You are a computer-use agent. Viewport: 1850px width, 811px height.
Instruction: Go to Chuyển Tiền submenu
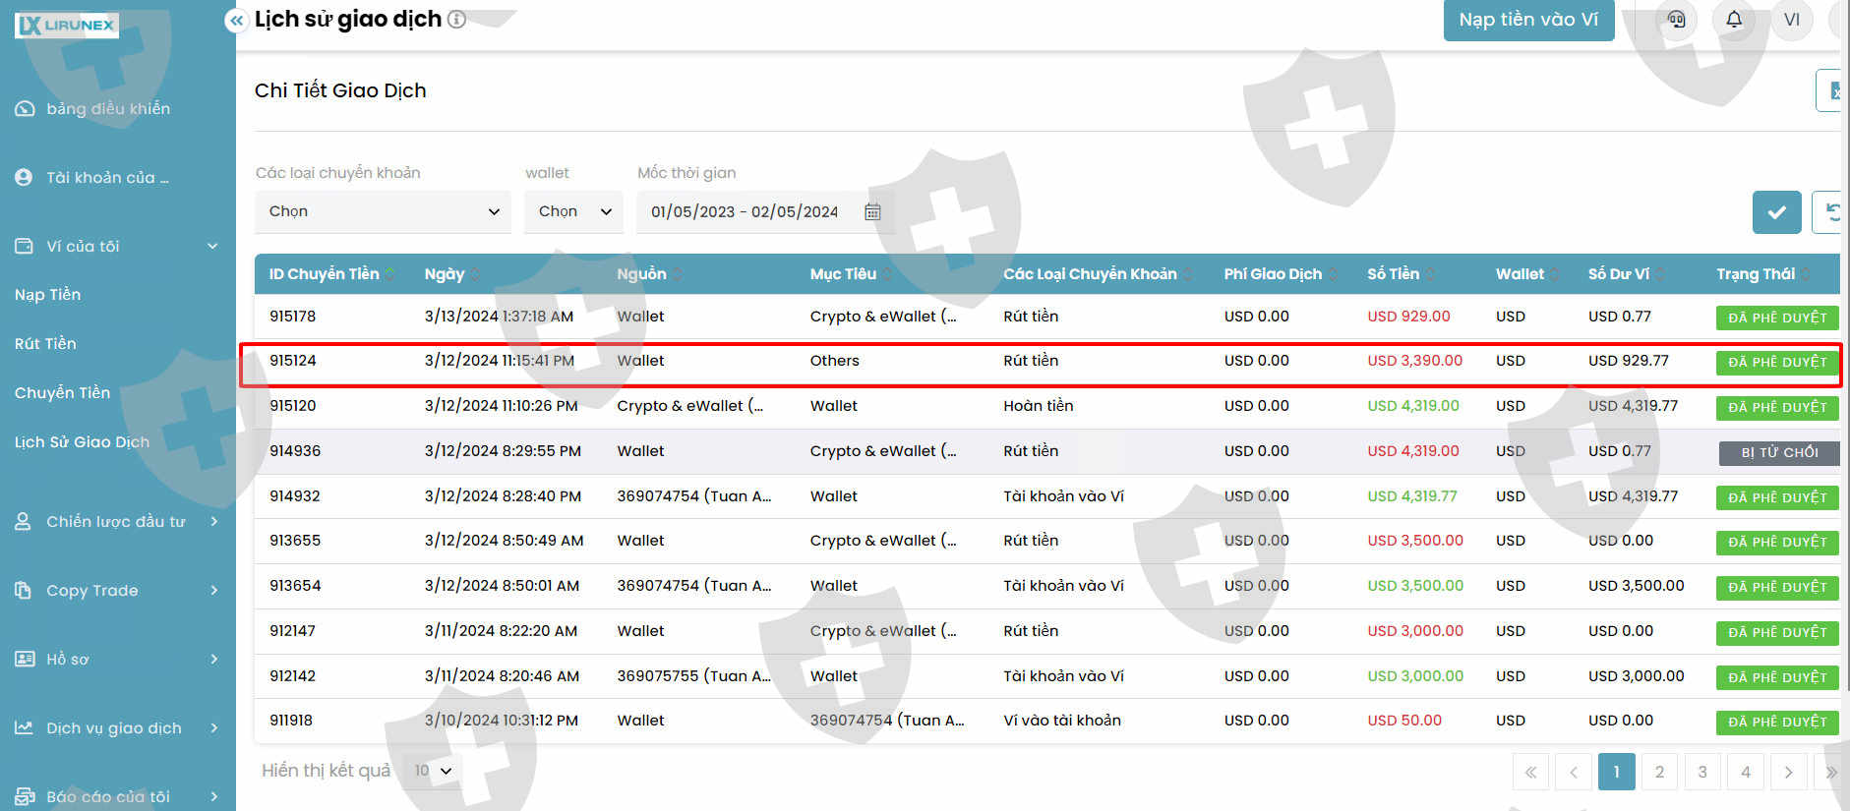click(62, 393)
